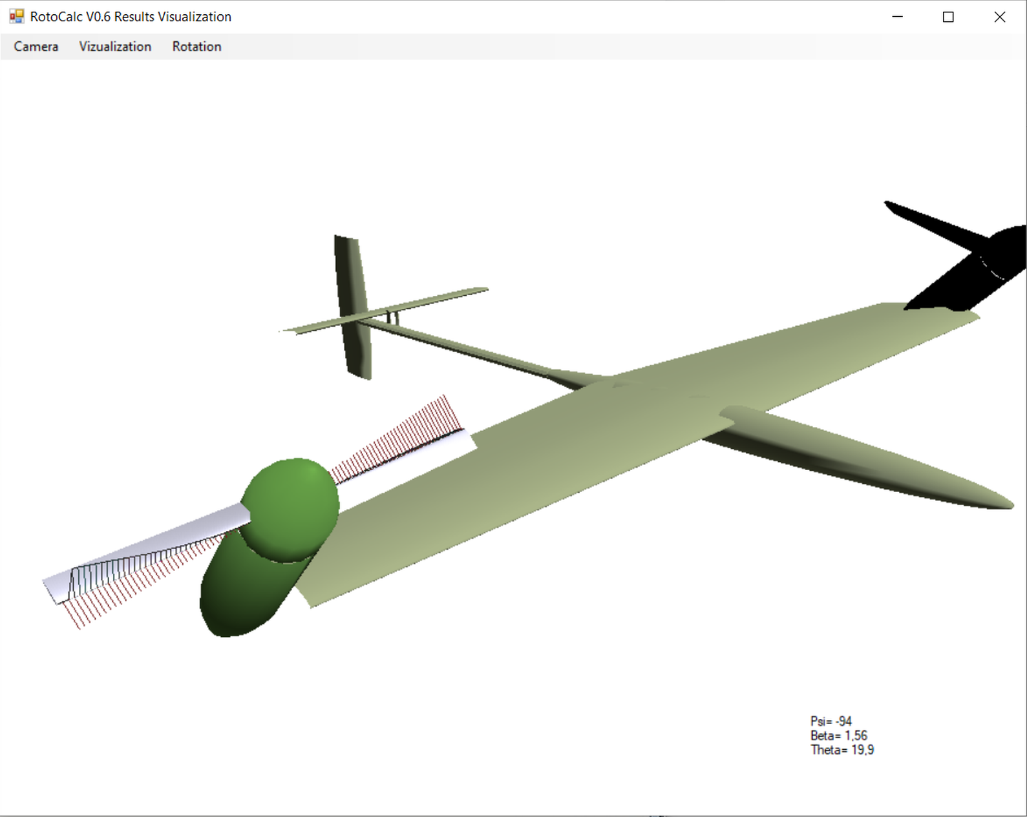This screenshot has width=1027, height=817.
Task: Click the RotoCalc app icon in title bar
Action: (x=16, y=17)
